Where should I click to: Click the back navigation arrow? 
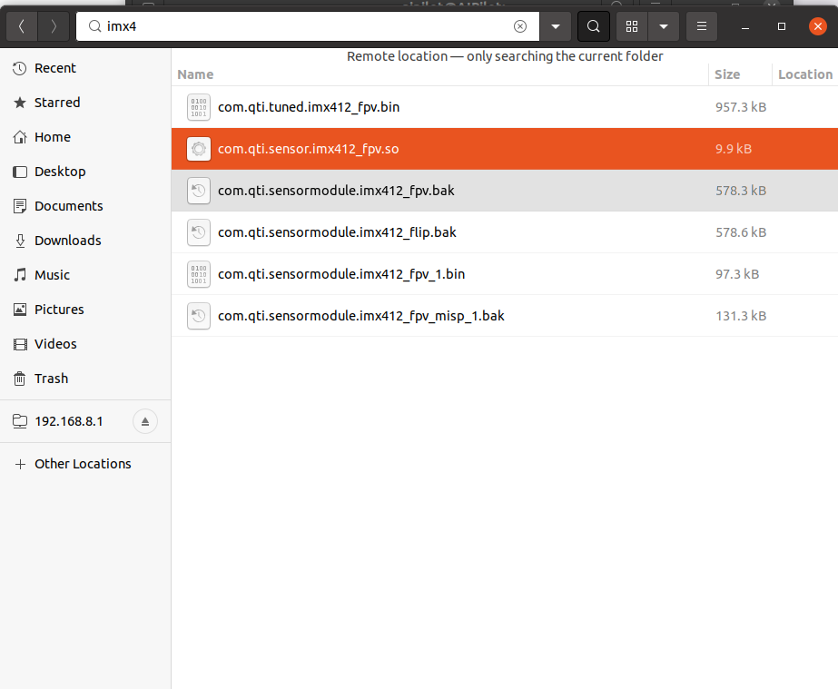coord(22,27)
